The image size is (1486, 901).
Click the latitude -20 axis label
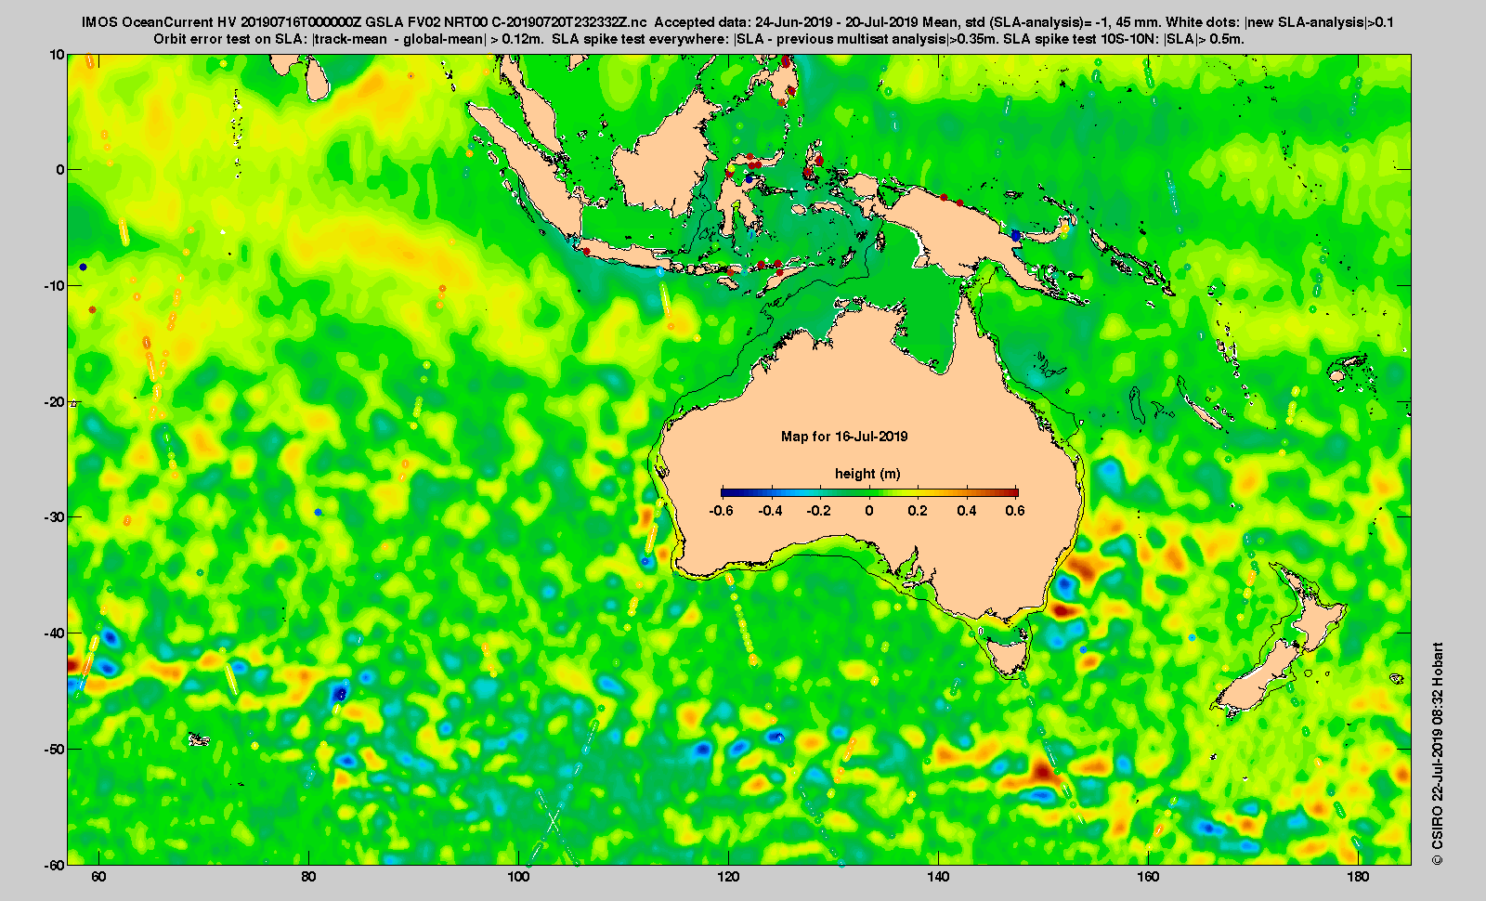(x=54, y=402)
